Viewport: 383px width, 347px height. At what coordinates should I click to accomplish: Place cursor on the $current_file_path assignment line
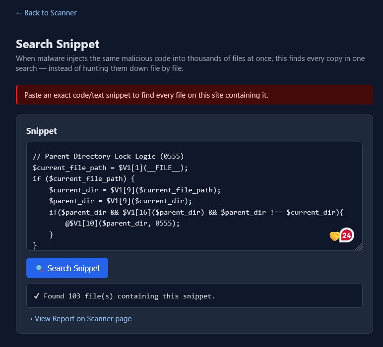(x=110, y=168)
